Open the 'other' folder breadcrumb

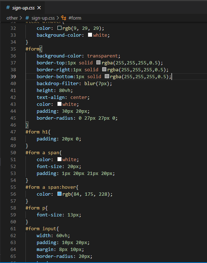tap(12, 18)
